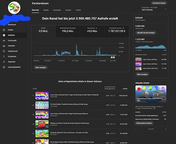Switch to the Inhalte tab
Viewport: 176px width, 144px height.
pos(46,10)
